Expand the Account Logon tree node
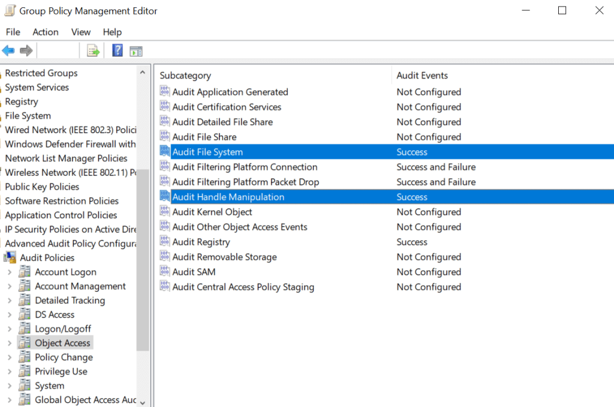Screen dimensions: 614x407 coord(9,272)
